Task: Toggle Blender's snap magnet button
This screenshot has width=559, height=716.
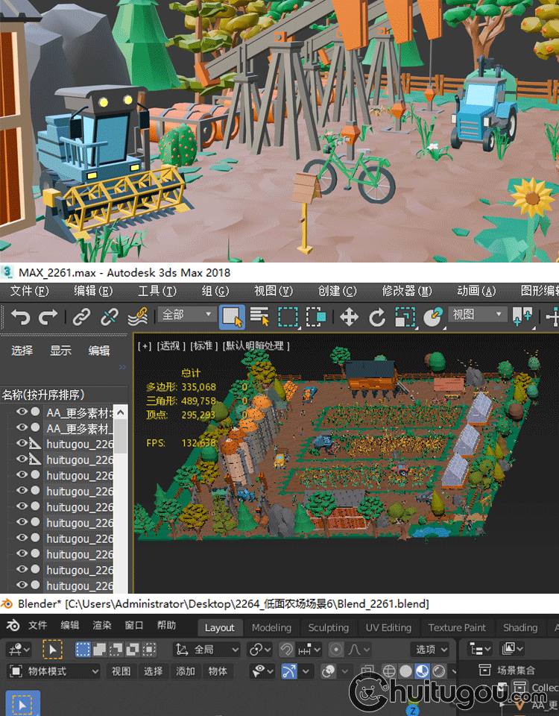Action: click(x=286, y=650)
